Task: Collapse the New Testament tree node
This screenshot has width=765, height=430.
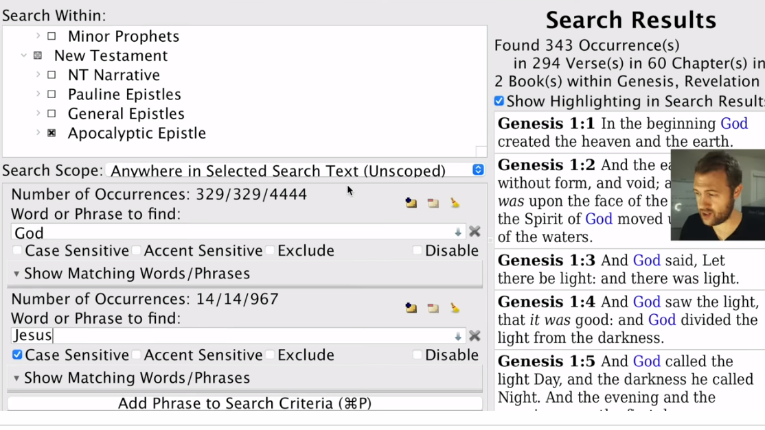Action: click(24, 56)
